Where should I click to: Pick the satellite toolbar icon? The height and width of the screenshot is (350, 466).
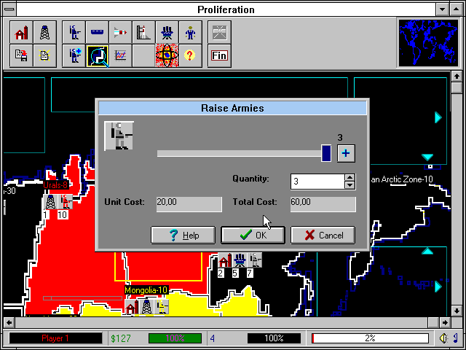pyautogui.click(x=167, y=32)
